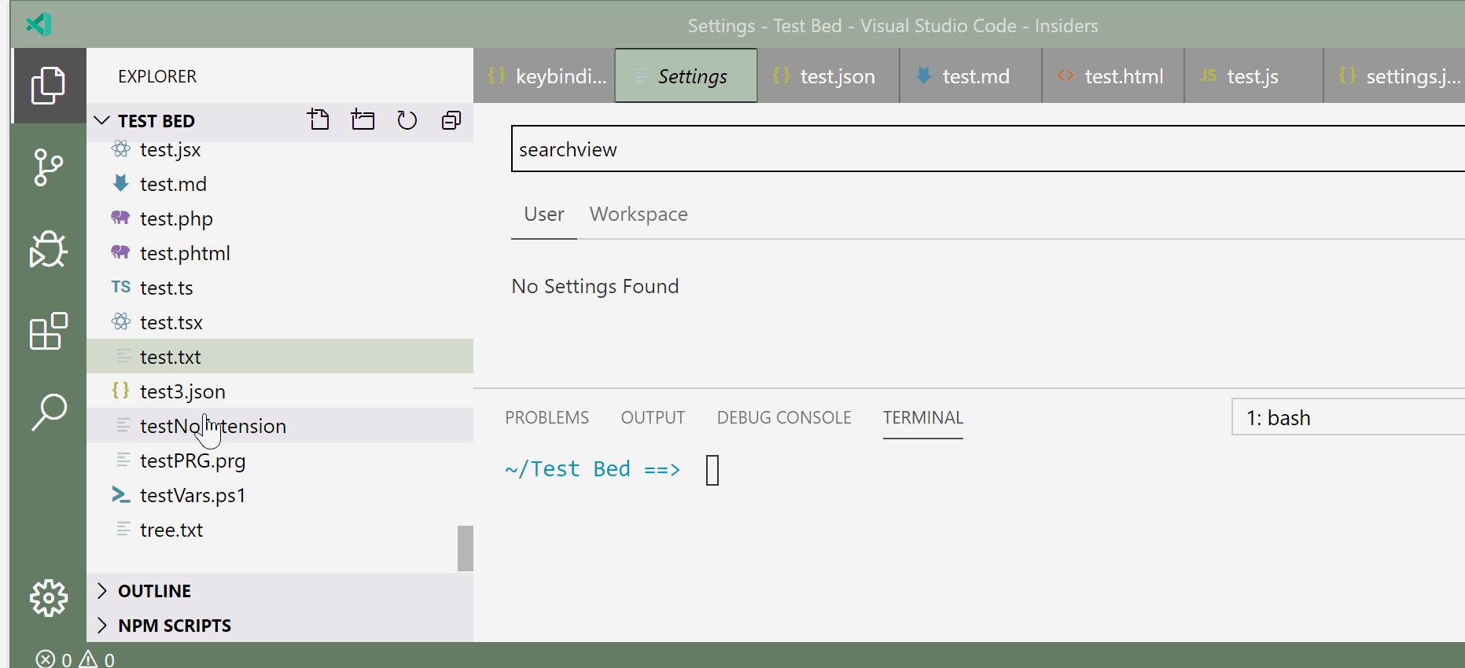Click the settings search box containing searchview

coord(988,149)
